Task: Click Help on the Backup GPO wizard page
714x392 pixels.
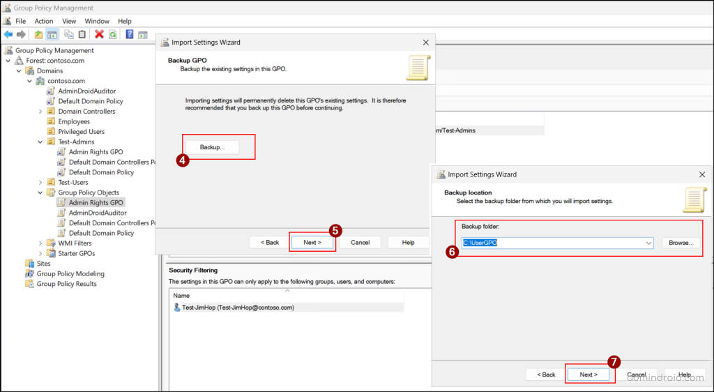Action: pyautogui.click(x=408, y=242)
